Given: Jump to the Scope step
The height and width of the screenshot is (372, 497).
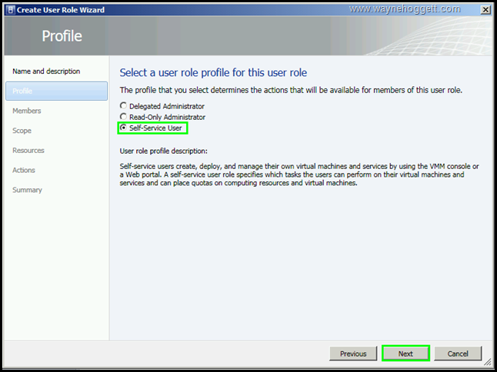Looking at the screenshot, I should click(x=22, y=131).
